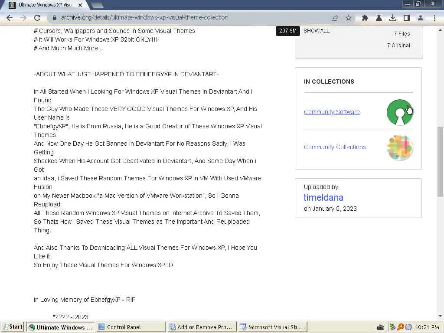444x333 pixels.
Task: Click line 'So Enjoy These Visual Themes For Windows XP'
Action: click(103, 265)
